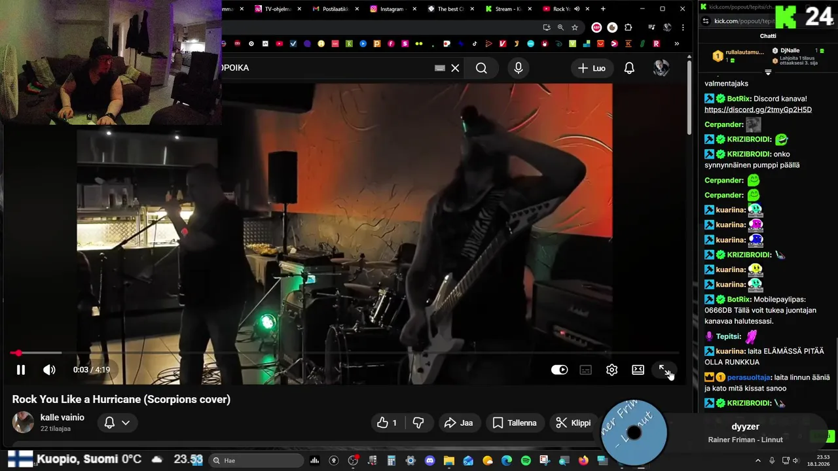
Task: Pause the YouTube video
Action: (x=21, y=370)
